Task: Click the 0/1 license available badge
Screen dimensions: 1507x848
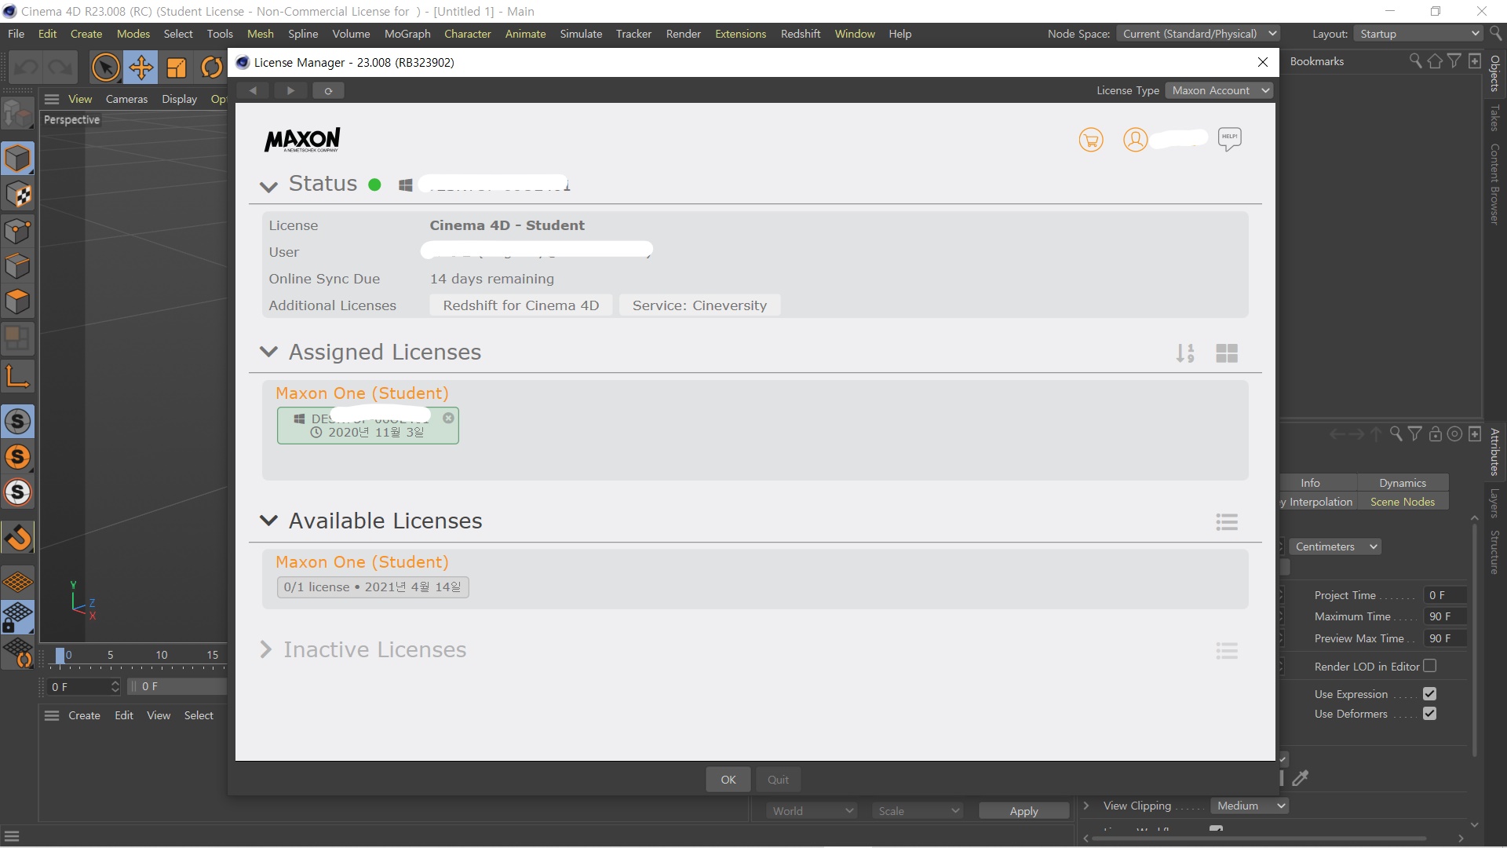Action: [373, 587]
